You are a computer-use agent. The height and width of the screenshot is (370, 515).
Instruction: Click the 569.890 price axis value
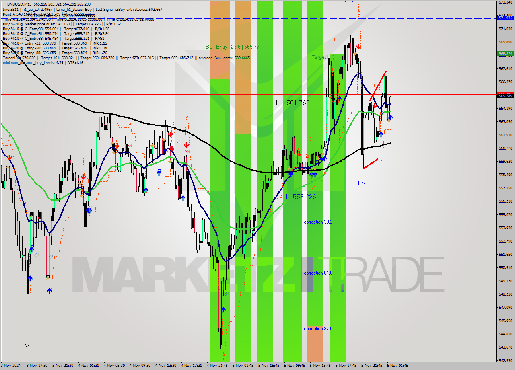[x=505, y=42]
